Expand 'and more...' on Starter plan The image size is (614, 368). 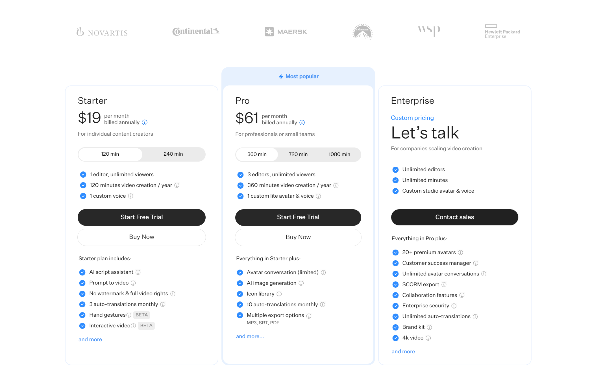tap(92, 339)
